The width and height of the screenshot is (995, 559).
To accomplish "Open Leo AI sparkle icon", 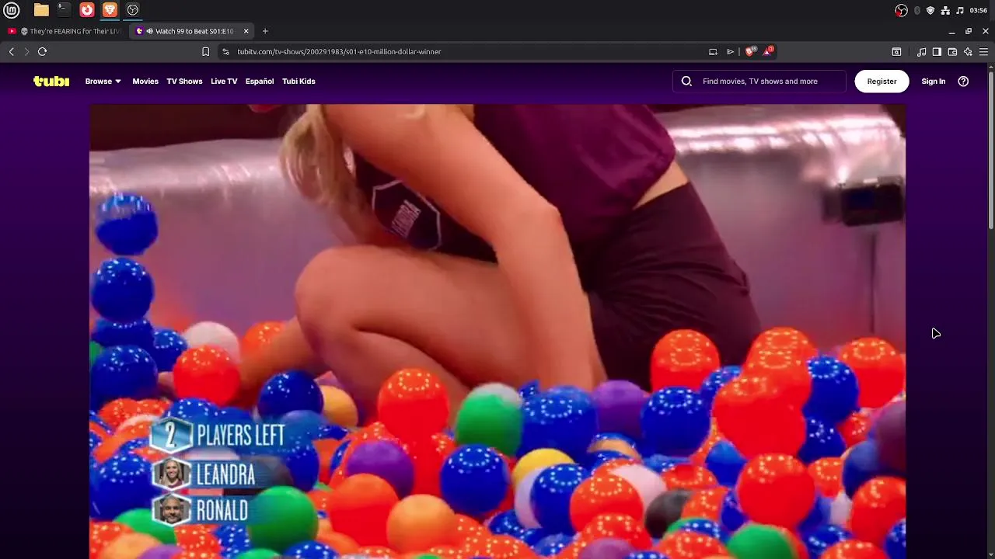I will coord(968,51).
